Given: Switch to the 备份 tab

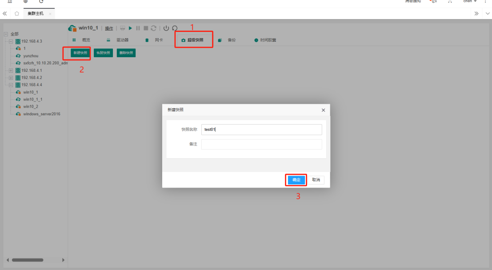Looking at the screenshot, I should coord(231,40).
